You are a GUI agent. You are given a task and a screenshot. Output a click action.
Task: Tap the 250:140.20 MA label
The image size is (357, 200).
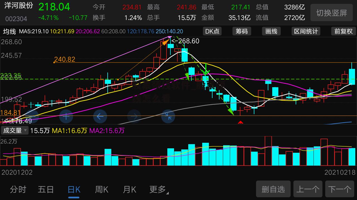169,31
